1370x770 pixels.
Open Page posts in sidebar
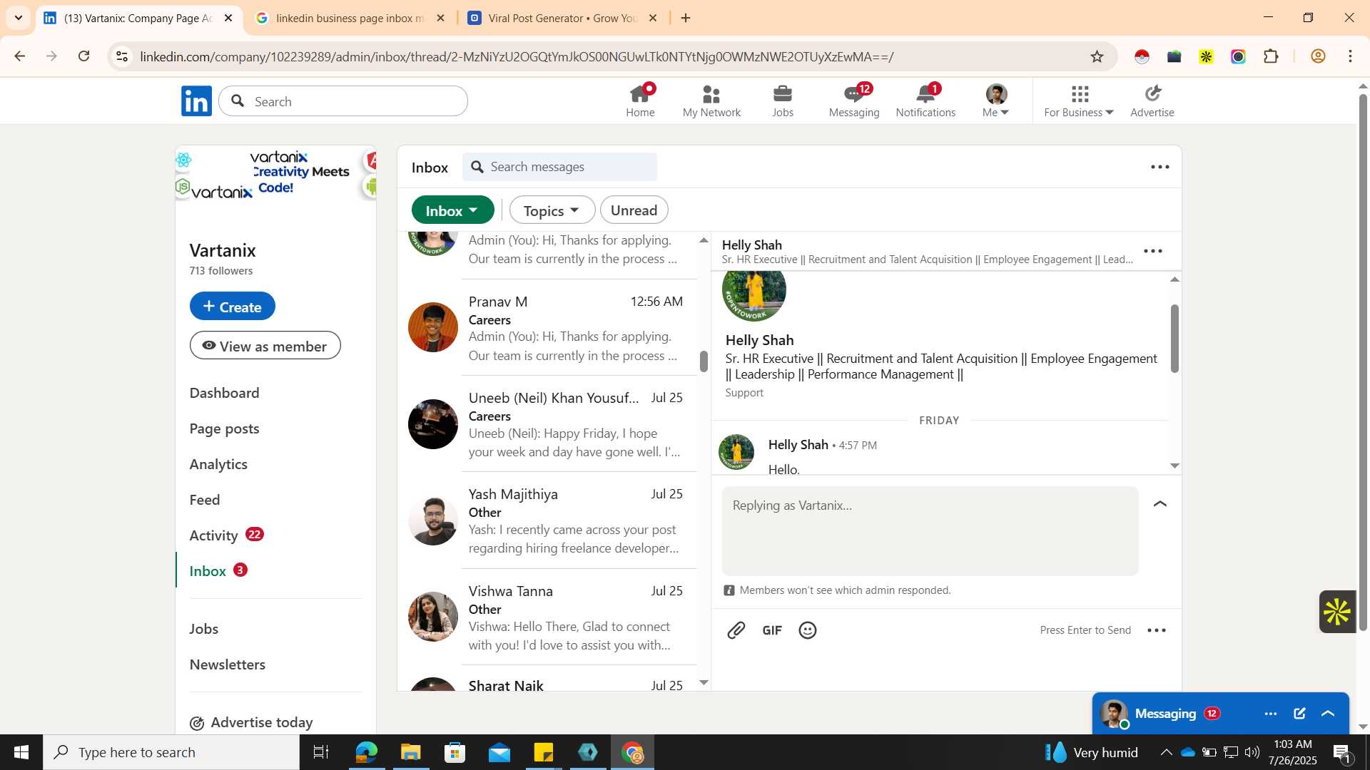[x=224, y=428]
